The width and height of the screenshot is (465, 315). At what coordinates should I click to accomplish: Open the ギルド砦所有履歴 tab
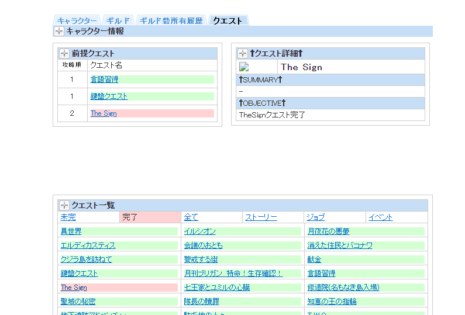(x=171, y=20)
